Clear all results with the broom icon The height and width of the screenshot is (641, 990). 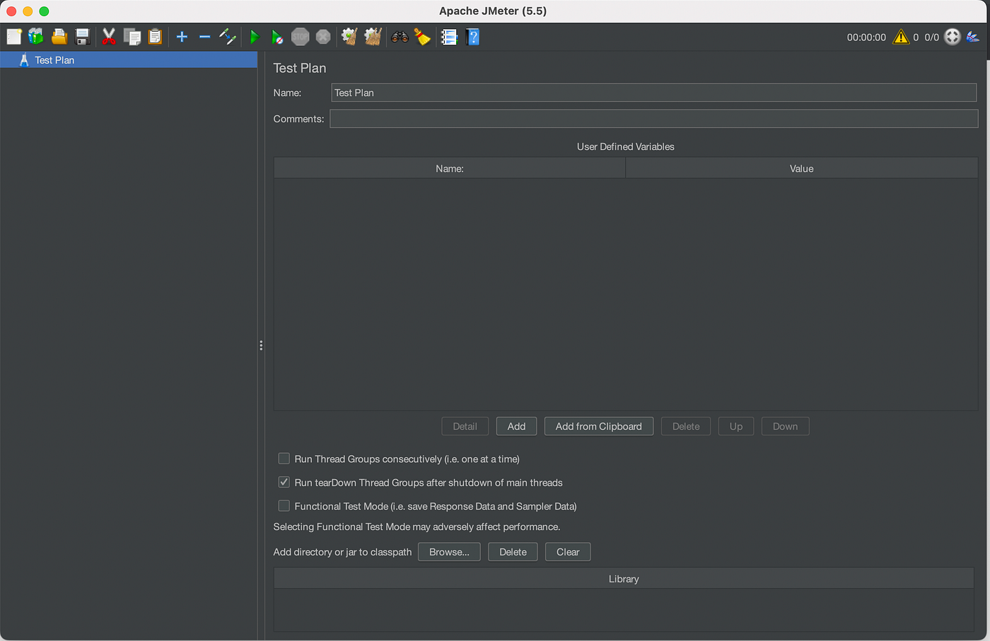[372, 36]
